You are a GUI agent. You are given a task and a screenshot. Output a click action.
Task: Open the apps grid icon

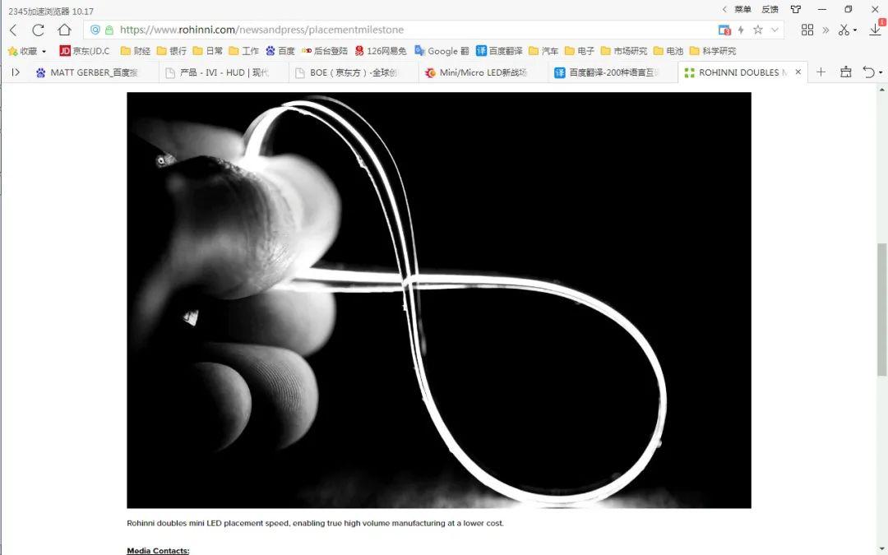point(807,30)
